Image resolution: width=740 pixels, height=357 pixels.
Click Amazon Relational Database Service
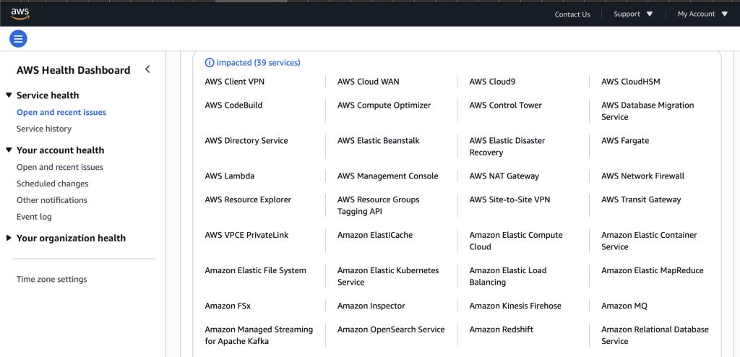coord(655,335)
